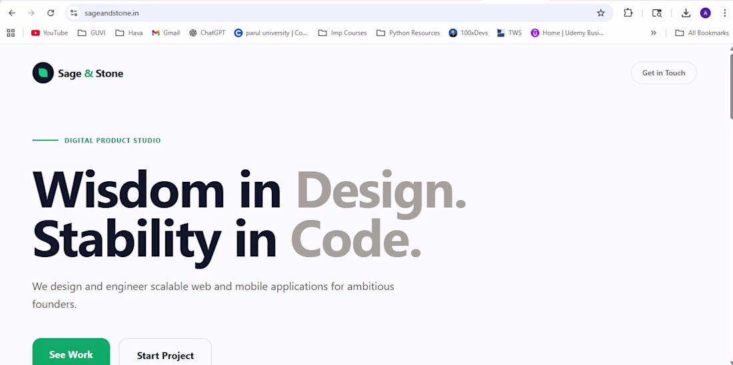Click the Get in Touch button
The image size is (733, 365).
(663, 73)
